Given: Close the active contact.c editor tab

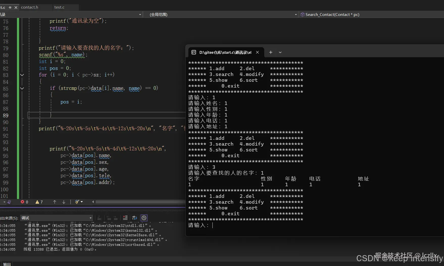Looking at the screenshot, I should 16,7.
